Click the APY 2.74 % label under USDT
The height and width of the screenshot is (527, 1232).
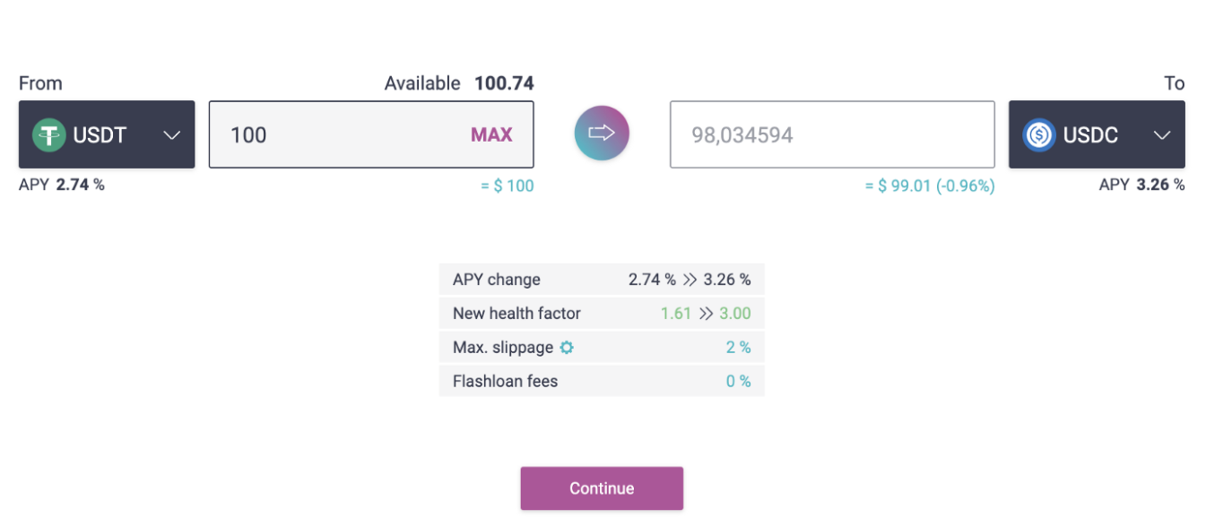point(62,185)
